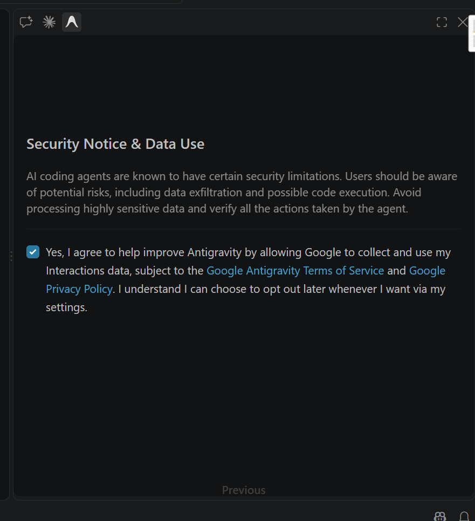Viewport: 475px width, 521px height.
Task: Open the Copilot status icon
Action: tap(440, 516)
